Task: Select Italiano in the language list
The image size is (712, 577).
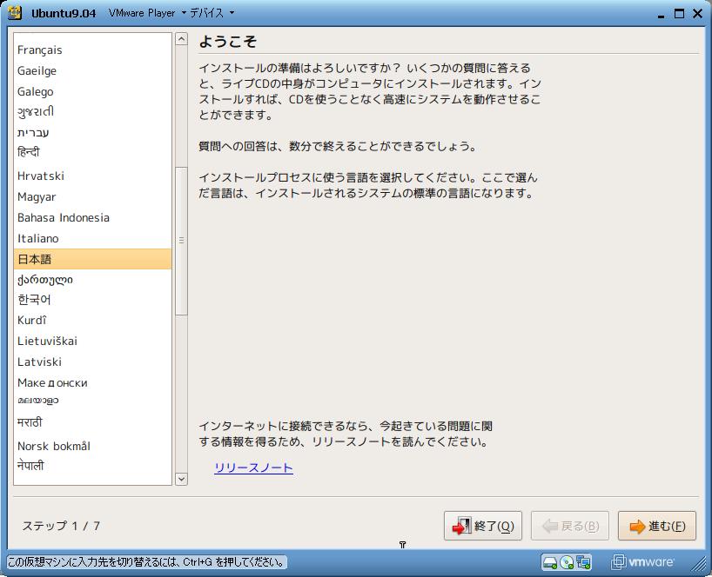Action: coord(92,238)
